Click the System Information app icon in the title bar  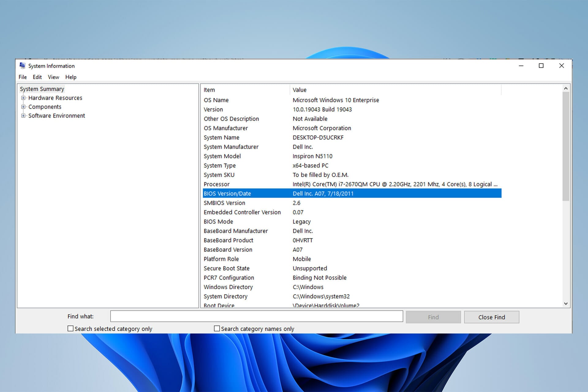[22, 66]
